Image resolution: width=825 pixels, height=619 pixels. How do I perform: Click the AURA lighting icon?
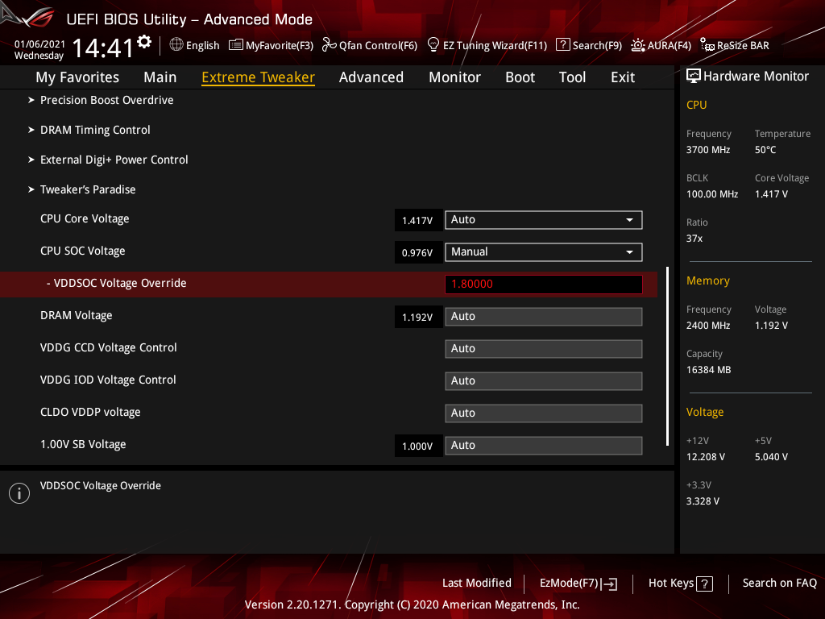(638, 45)
